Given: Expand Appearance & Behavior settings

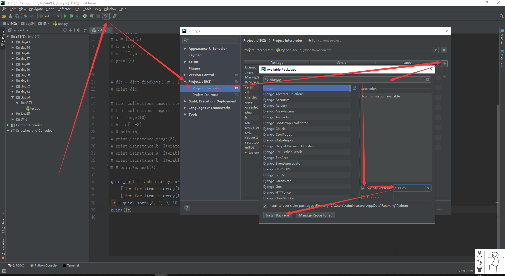Looking at the screenshot, I should pos(185,49).
